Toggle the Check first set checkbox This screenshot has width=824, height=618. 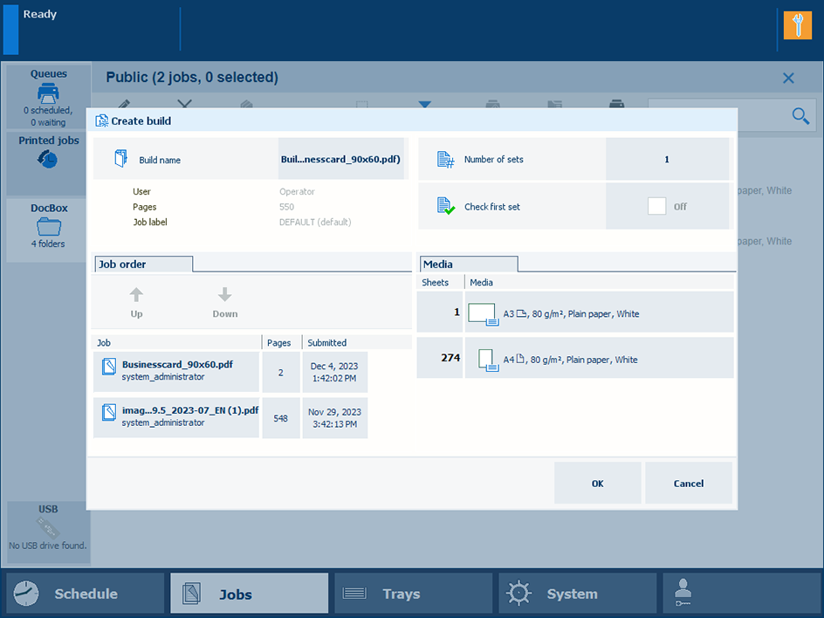(x=656, y=206)
